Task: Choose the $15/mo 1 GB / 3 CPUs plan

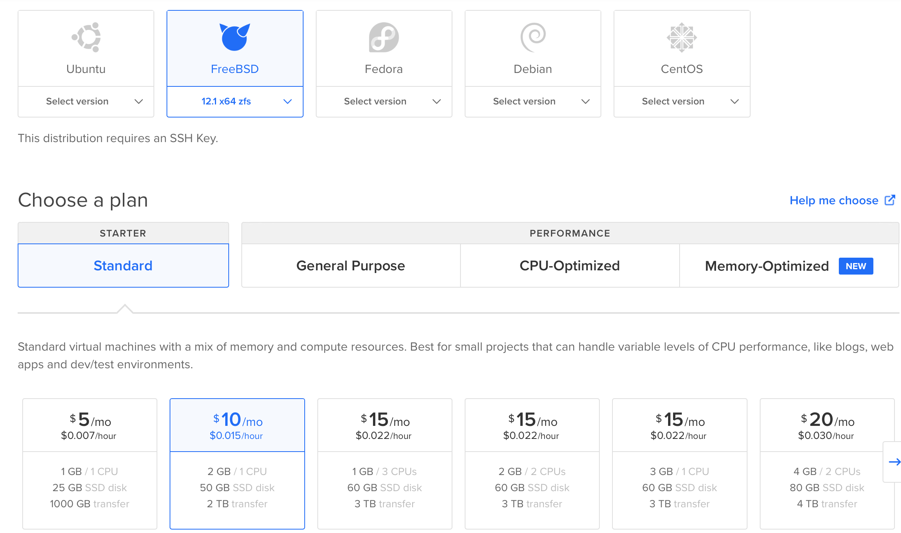Action: (x=384, y=463)
